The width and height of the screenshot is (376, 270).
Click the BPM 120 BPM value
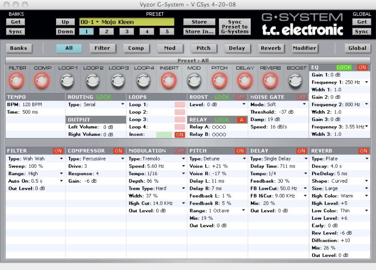point(32,105)
